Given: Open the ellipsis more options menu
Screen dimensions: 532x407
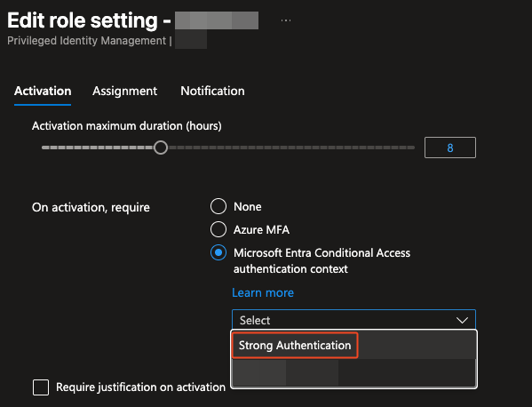Looking at the screenshot, I should [286, 20].
